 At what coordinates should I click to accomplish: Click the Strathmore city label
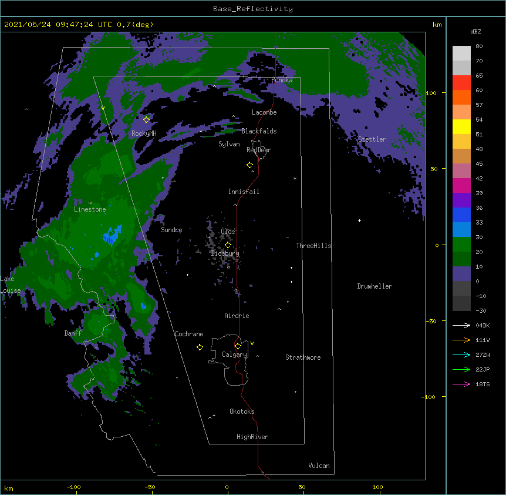click(303, 357)
